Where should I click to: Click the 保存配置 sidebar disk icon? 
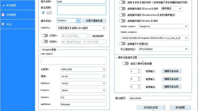[3, 14]
